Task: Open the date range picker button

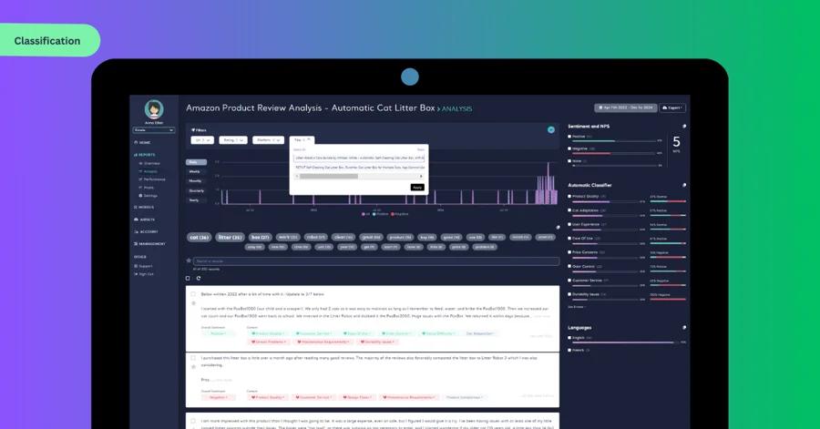Action: point(625,107)
